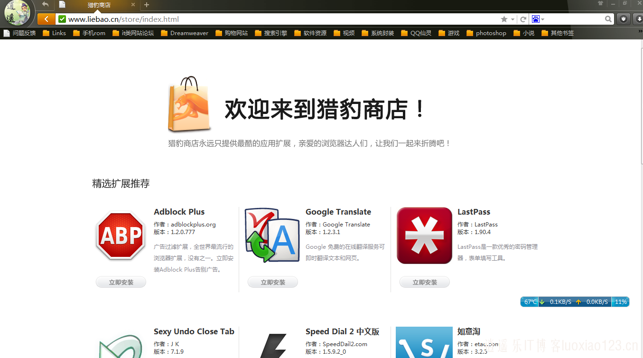Open the 搜索引擎 bookmark folder
The width and height of the screenshot is (643, 358).
(x=271, y=33)
